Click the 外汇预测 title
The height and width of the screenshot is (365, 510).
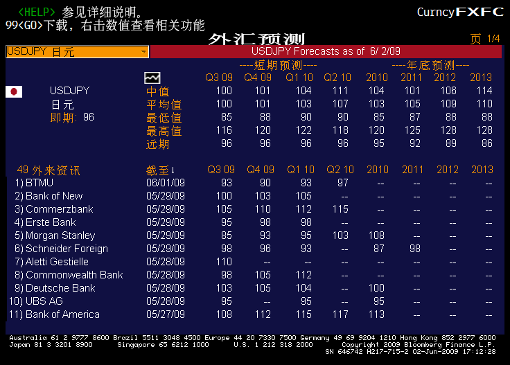coord(256,39)
